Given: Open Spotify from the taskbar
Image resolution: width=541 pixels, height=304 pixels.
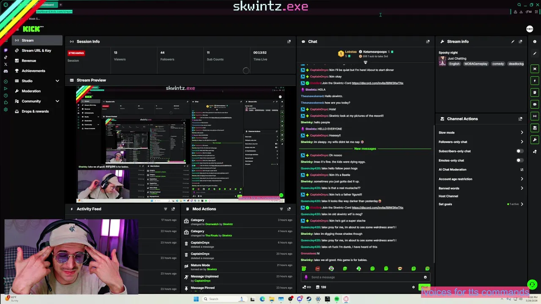Looking at the screenshot, I should point(337,299).
